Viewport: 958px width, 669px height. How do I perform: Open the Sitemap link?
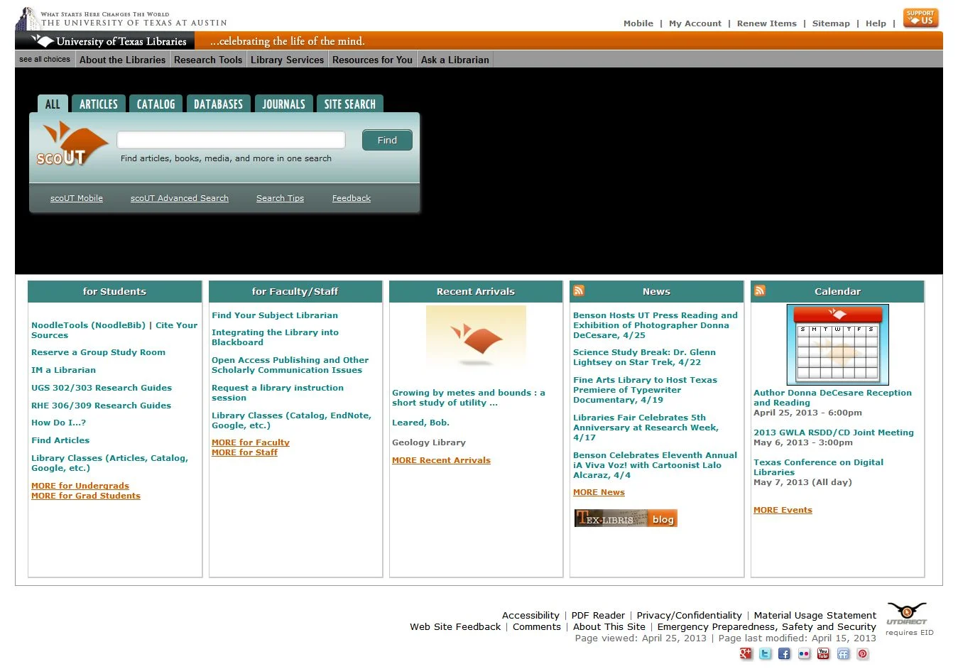[x=831, y=23]
